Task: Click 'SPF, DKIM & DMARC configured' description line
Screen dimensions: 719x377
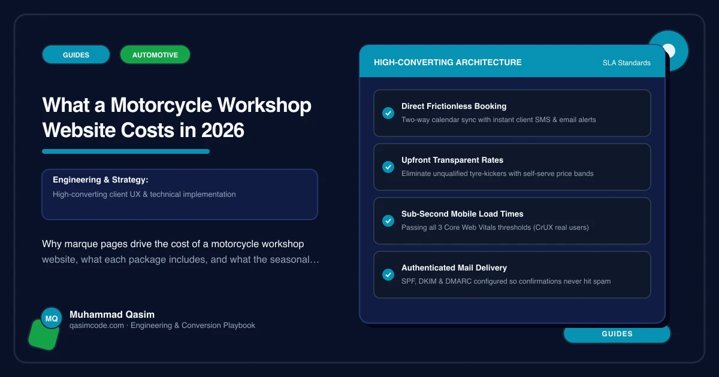Action: tap(506, 281)
